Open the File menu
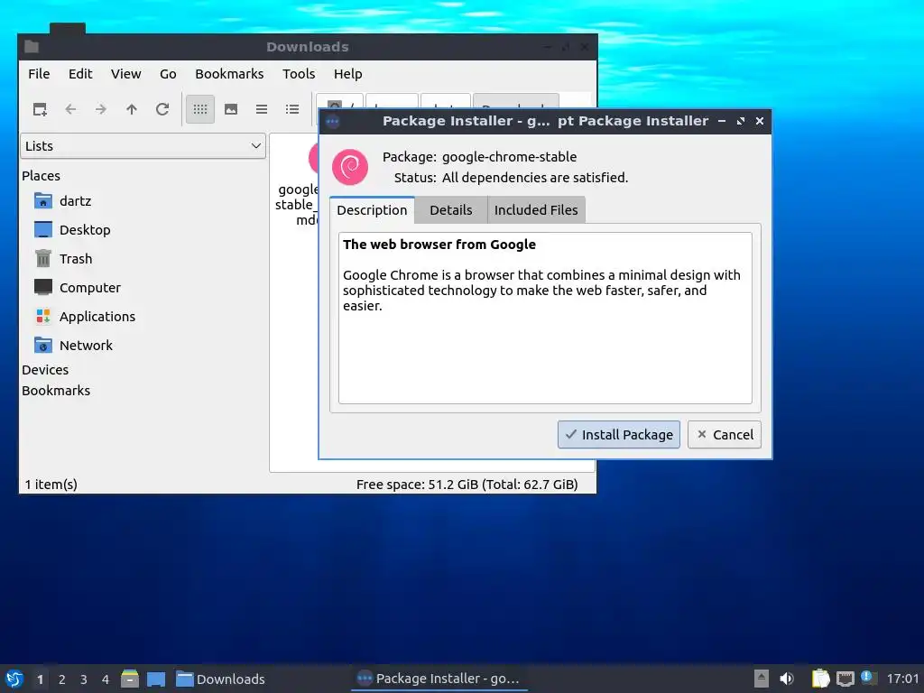The width and height of the screenshot is (924, 693). (39, 74)
